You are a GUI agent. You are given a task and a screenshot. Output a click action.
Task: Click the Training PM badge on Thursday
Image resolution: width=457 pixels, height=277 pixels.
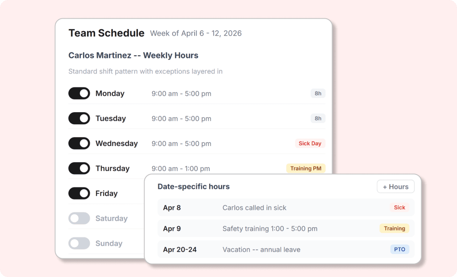point(306,168)
